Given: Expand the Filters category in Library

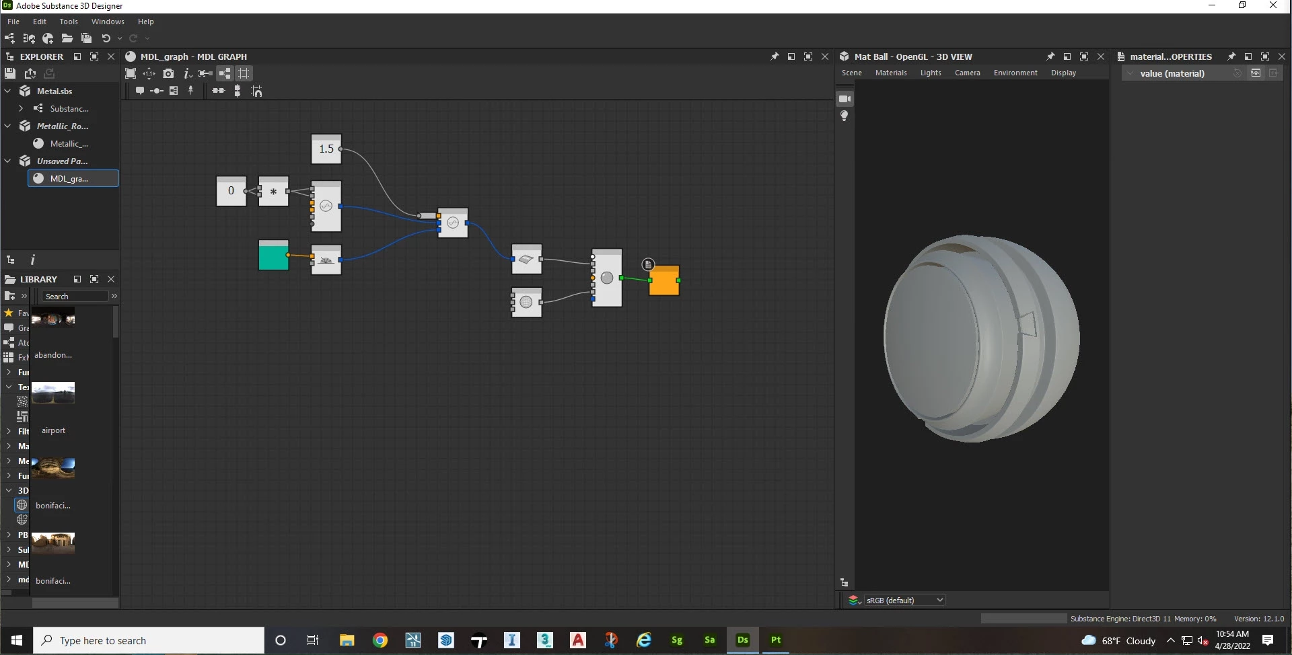Looking at the screenshot, I should click(x=8, y=431).
